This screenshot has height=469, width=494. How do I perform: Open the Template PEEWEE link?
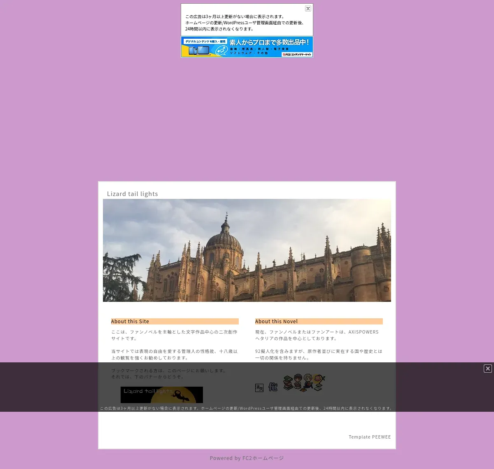click(x=370, y=437)
